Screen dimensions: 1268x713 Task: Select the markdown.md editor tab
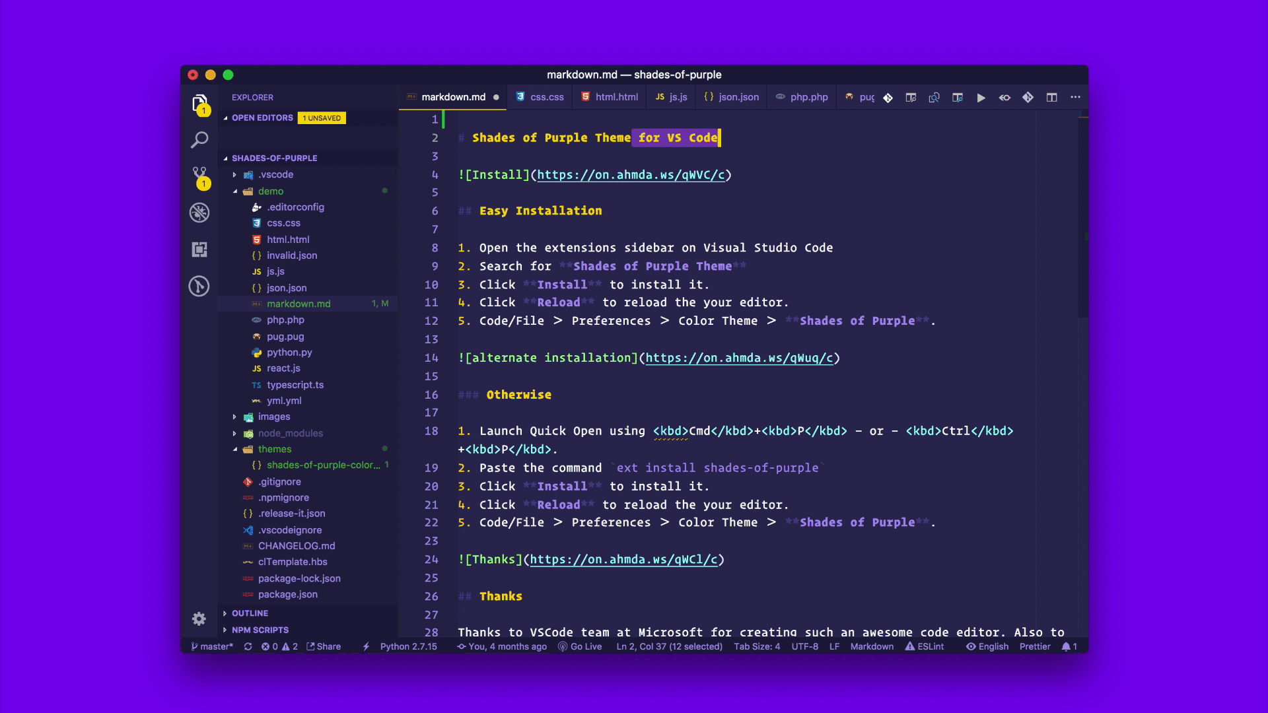pos(453,96)
